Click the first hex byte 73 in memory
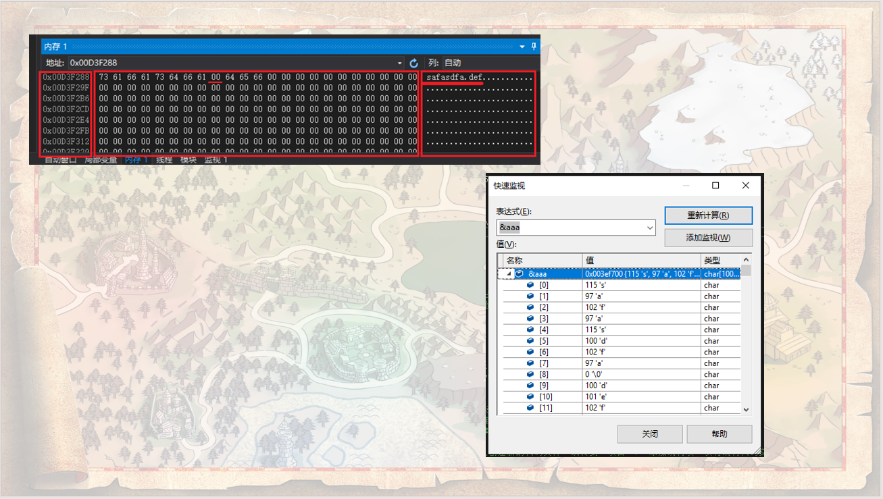883x499 pixels. pyautogui.click(x=103, y=77)
